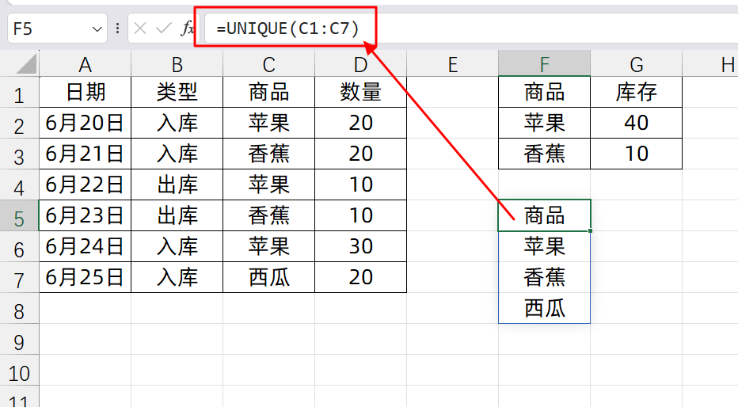
Task: Select column H header
Action: point(710,64)
